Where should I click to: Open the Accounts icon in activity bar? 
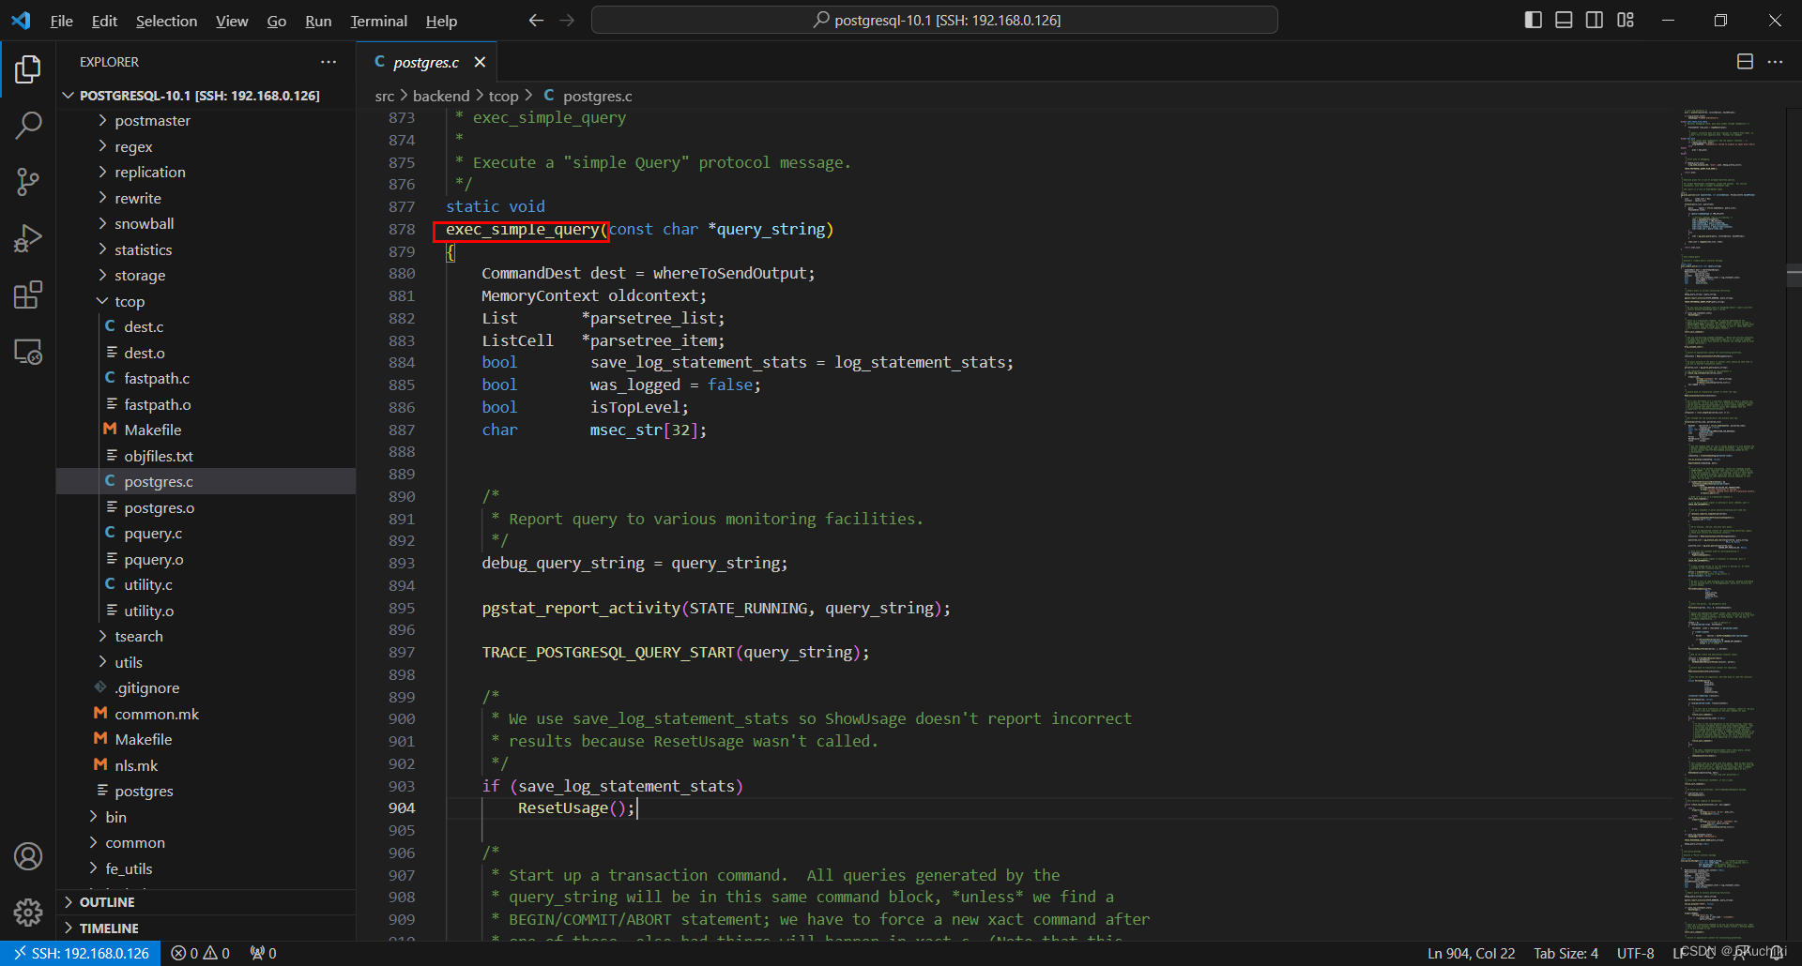28,856
